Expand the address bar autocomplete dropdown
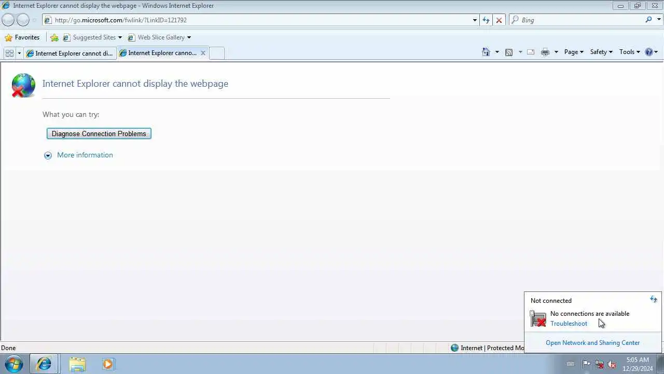The image size is (664, 374). click(475, 20)
